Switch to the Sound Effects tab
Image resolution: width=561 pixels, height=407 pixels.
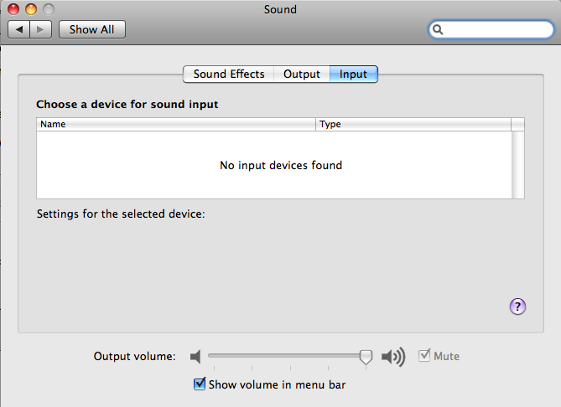pyautogui.click(x=229, y=74)
